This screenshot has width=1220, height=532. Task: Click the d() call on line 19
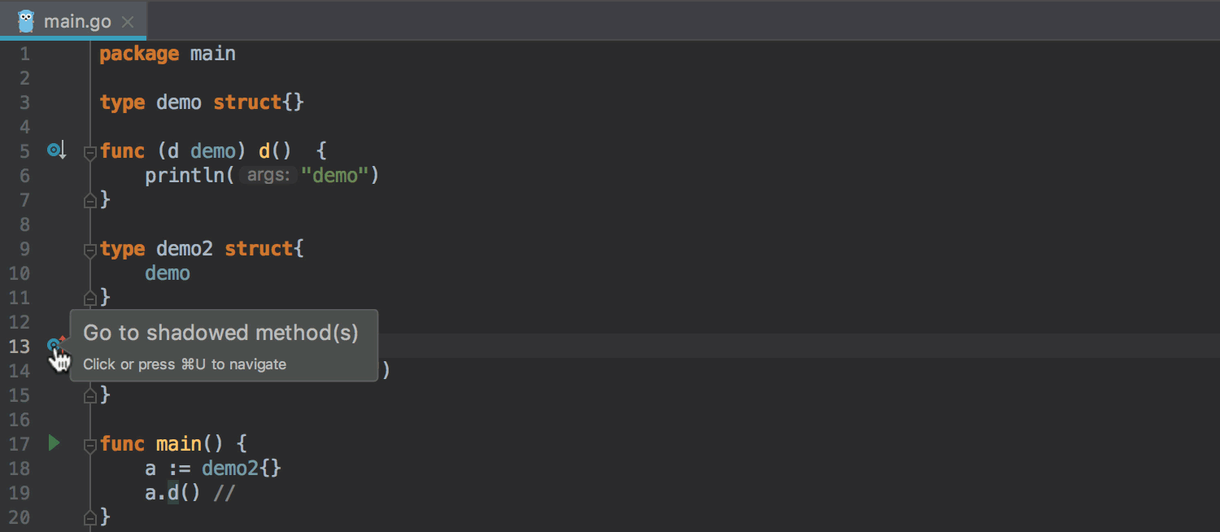[x=172, y=493]
